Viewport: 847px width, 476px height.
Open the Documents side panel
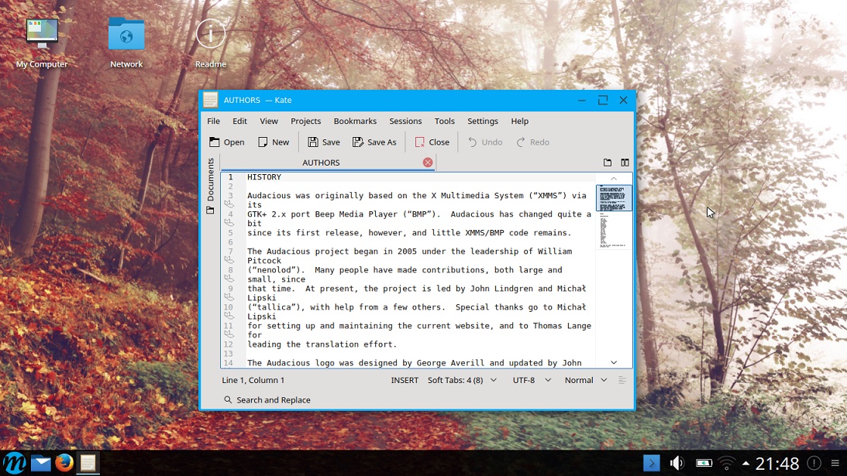[210, 187]
